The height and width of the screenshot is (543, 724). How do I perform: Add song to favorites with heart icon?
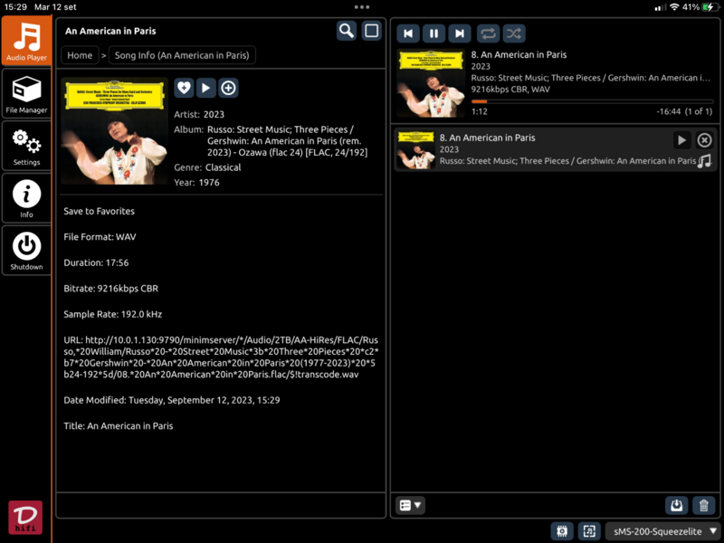tap(184, 88)
